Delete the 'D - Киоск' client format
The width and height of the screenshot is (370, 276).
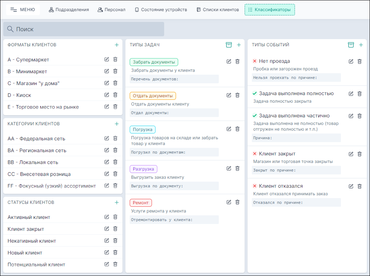[x=115, y=95]
